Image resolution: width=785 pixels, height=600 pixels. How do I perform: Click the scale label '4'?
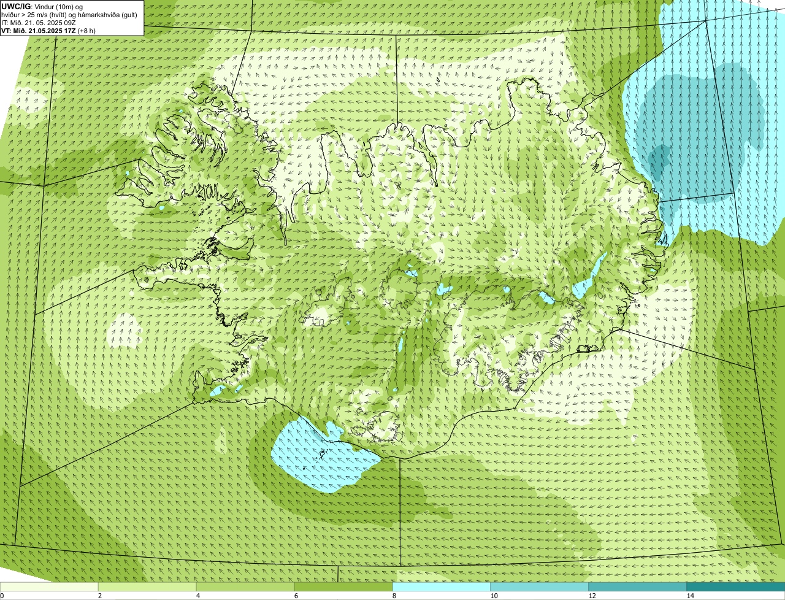(x=197, y=596)
